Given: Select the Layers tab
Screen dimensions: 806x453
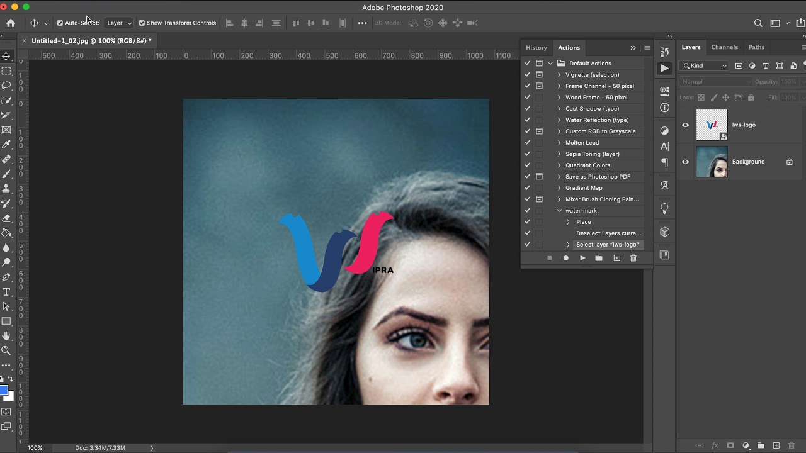Looking at the screenshot, I should pos(691,47).
